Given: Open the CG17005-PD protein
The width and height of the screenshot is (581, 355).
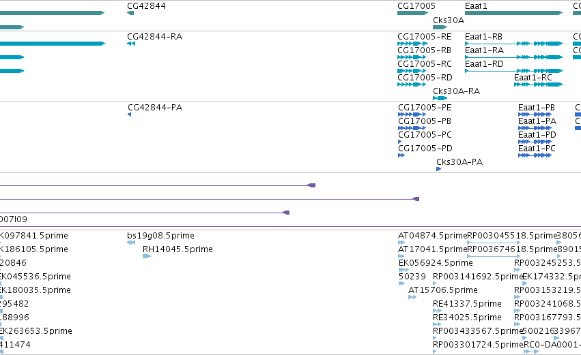Looking at the screenshot, I should tap(425, 149).
